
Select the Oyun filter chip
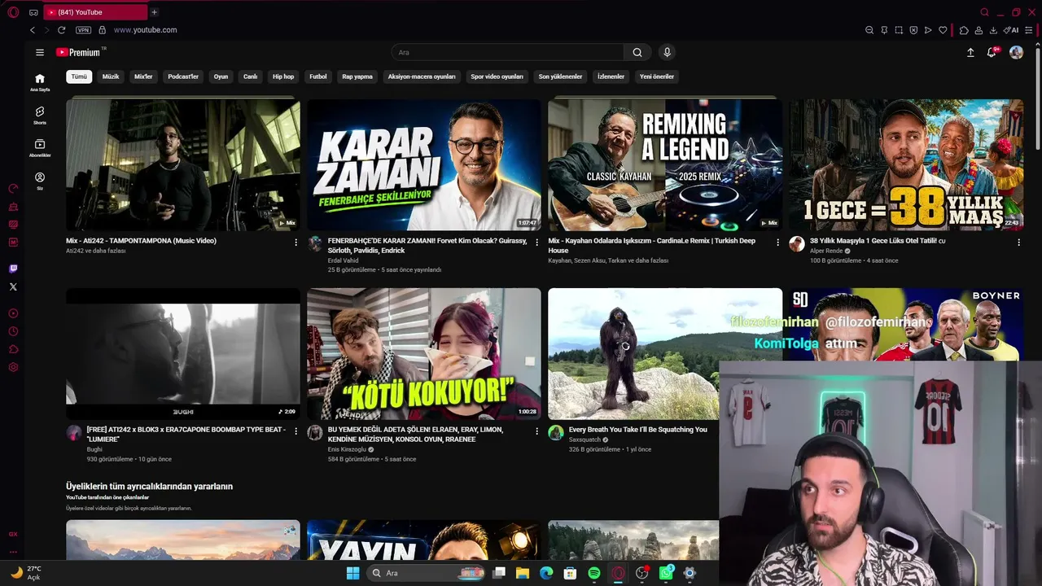(x=221, y=77)
